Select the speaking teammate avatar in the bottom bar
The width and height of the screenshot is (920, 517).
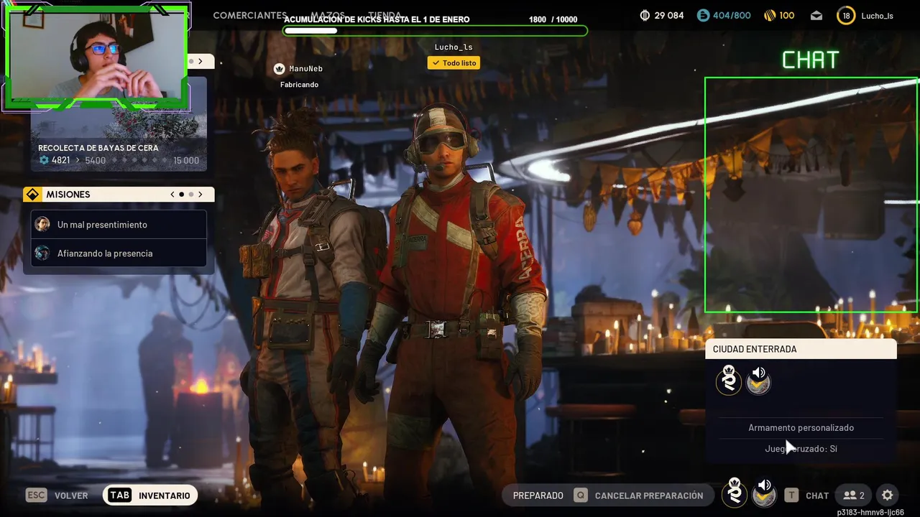pos(765,494)
